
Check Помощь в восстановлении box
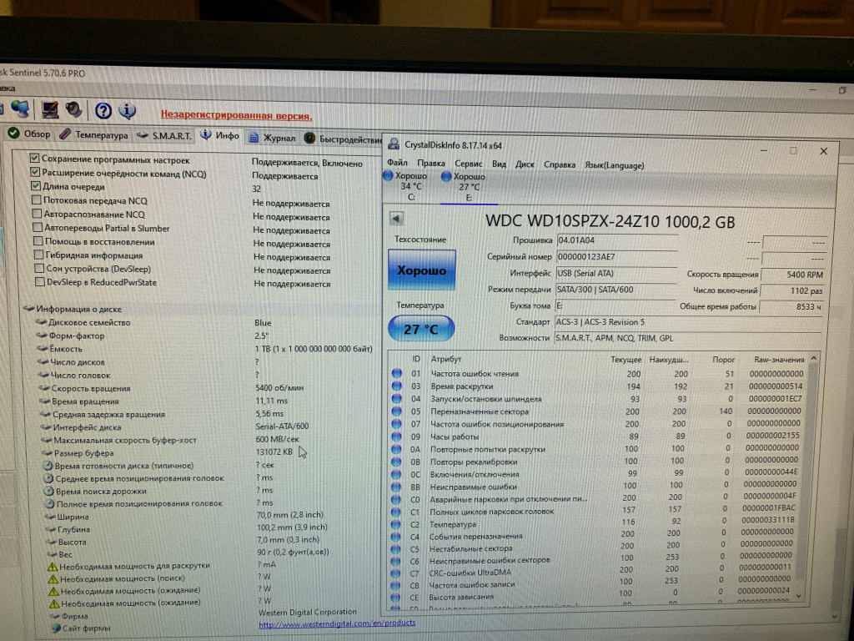click(x=38, y=241)
